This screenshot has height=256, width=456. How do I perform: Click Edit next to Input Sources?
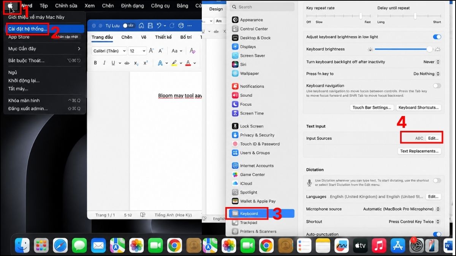coord(433,138)
